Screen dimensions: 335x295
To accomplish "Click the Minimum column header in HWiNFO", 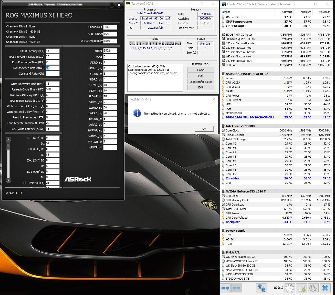I will (306, 12).
